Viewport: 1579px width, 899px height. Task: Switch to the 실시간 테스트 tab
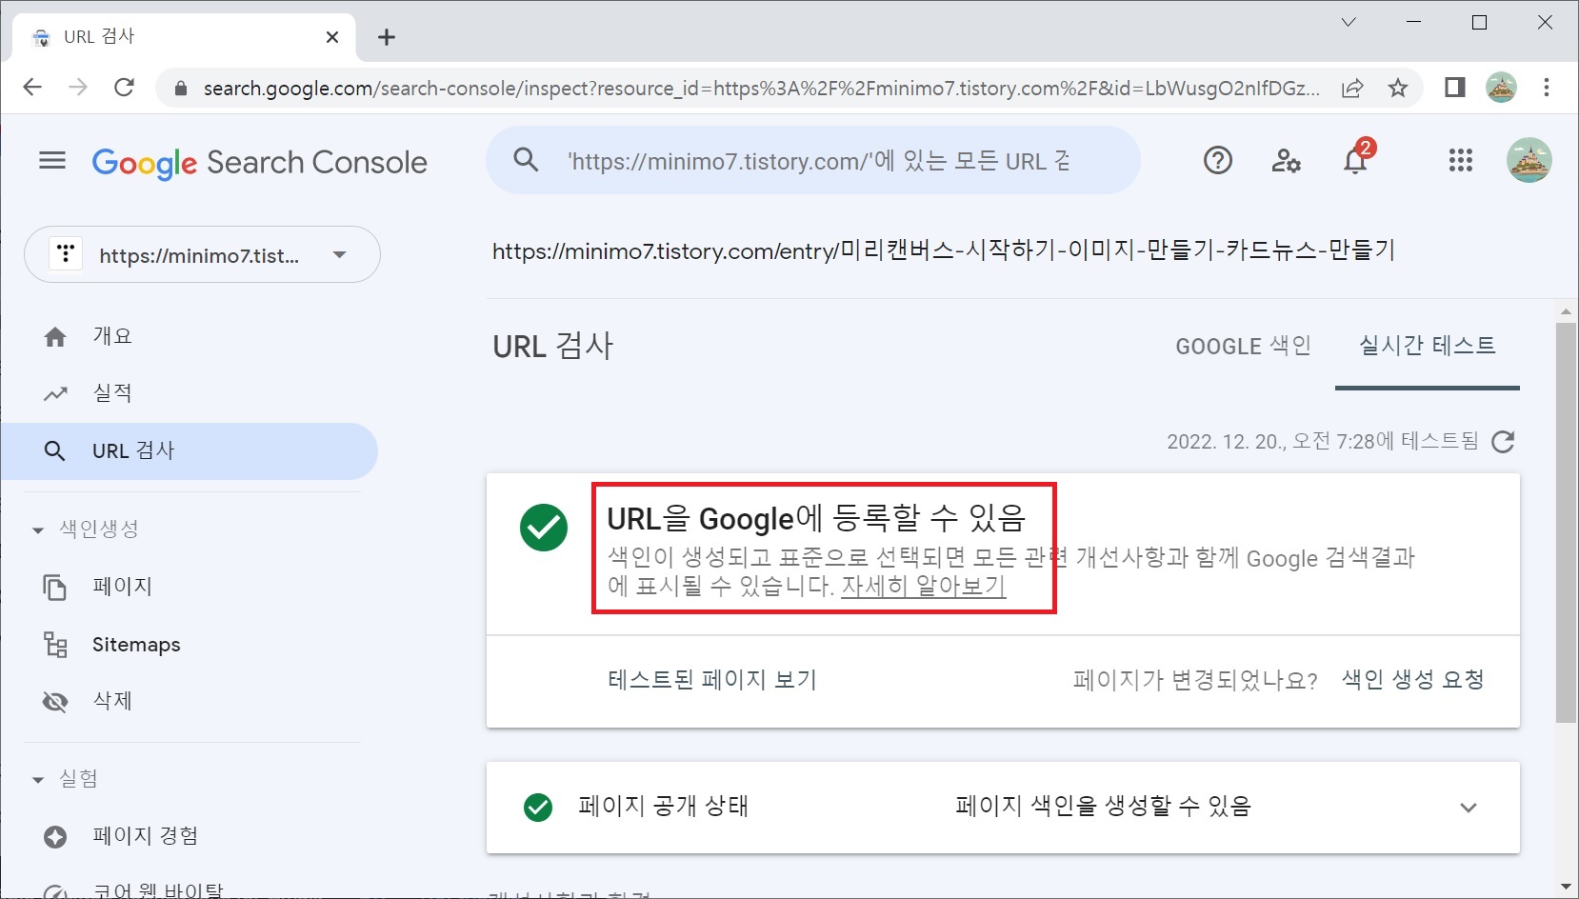[1427, 346]
